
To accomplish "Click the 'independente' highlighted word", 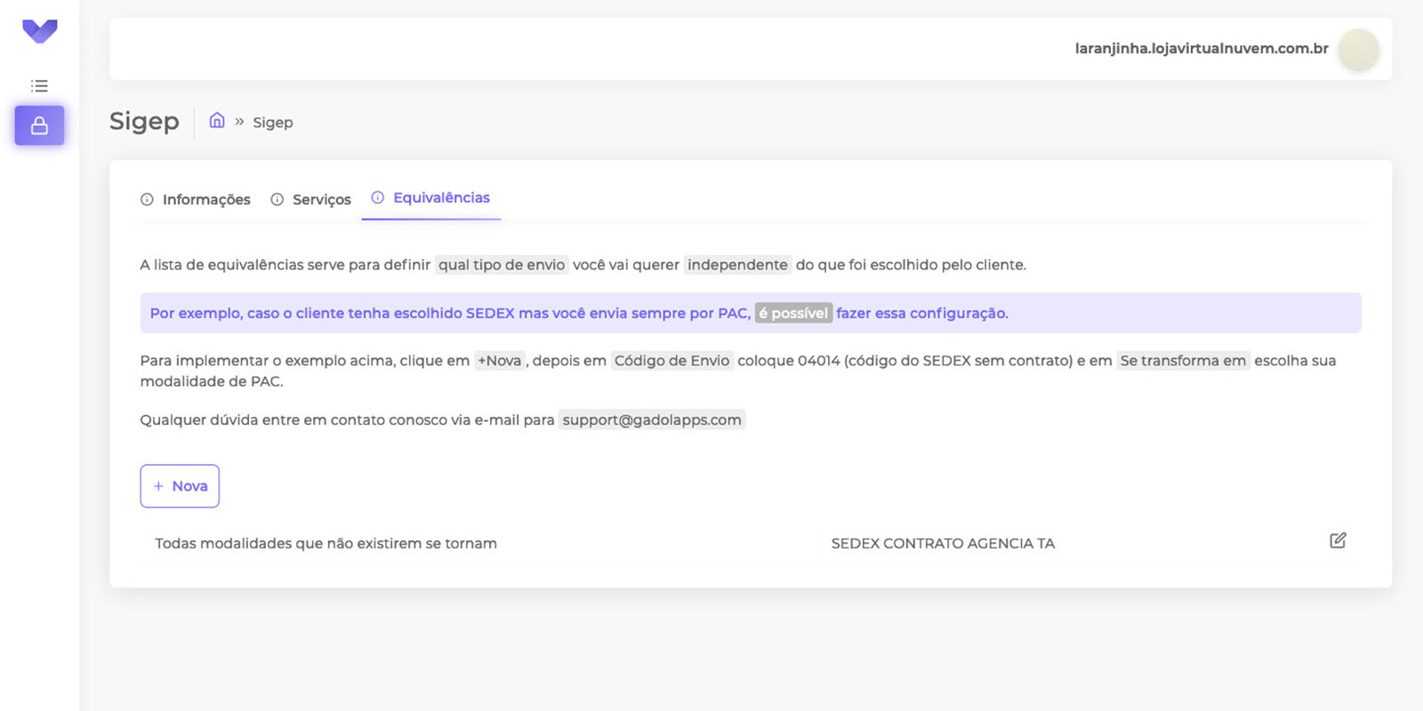I will pyautogui.click(x=737, y=265).
